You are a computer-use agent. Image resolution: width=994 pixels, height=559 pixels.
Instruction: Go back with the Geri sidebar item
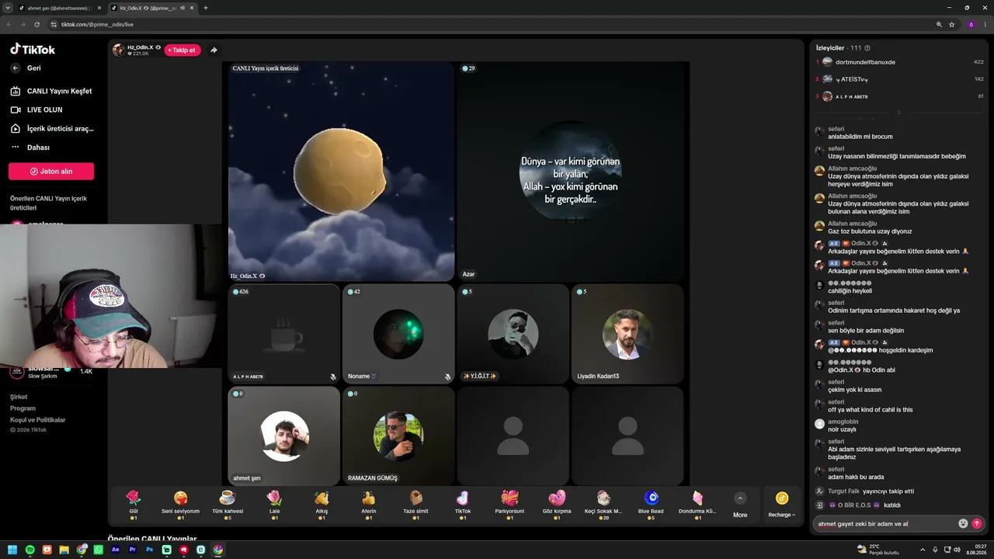point(26,68)
